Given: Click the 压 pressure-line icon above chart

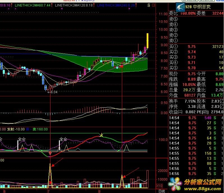Looking at the screenshot, I should (149, 5).
